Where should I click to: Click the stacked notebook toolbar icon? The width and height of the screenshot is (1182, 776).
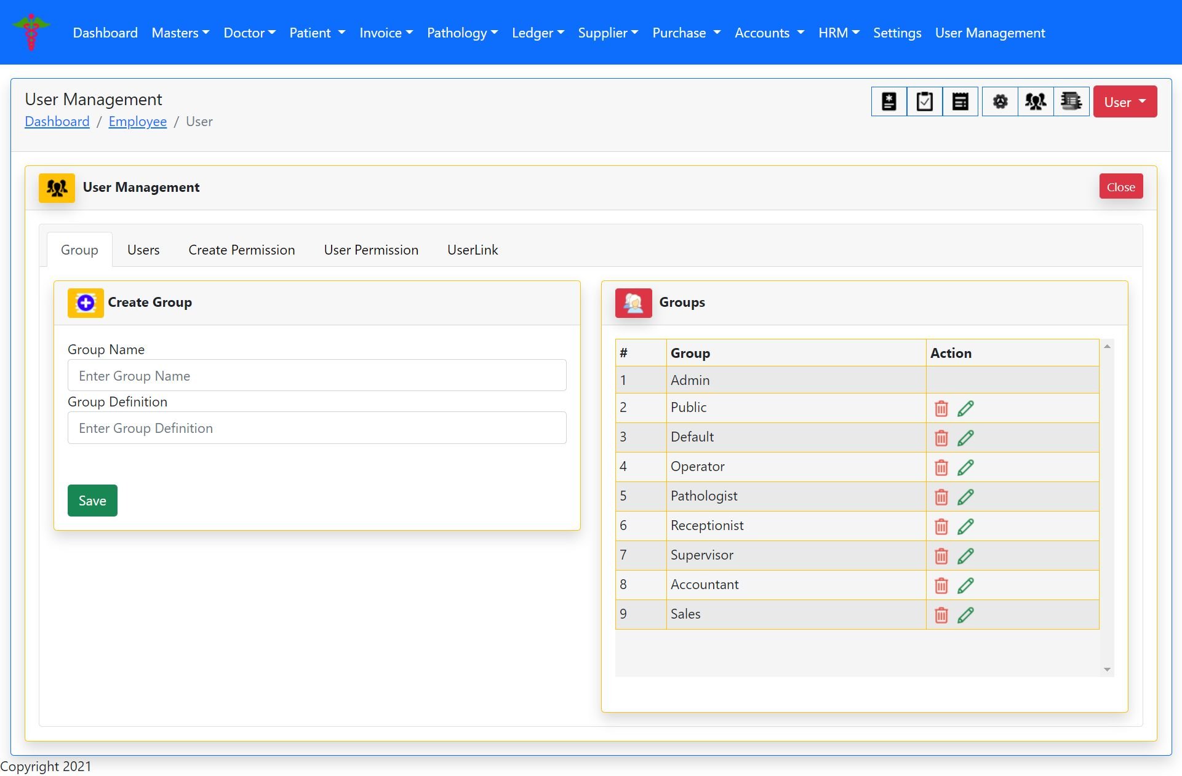[1071, 101]
